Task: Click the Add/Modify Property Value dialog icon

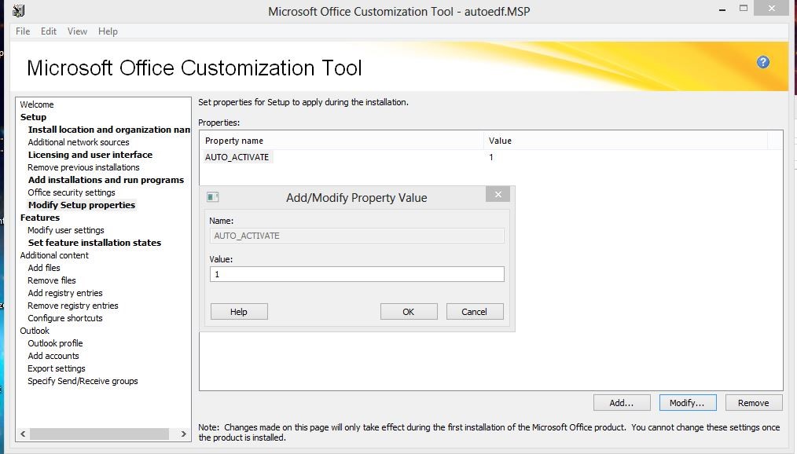Action: coord(212,197)
